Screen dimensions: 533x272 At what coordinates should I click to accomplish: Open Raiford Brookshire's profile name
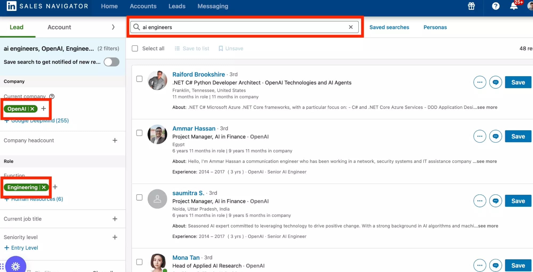point(198,74)
